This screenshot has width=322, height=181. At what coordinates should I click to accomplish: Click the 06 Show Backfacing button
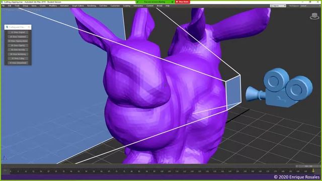(x=18, y=54)
